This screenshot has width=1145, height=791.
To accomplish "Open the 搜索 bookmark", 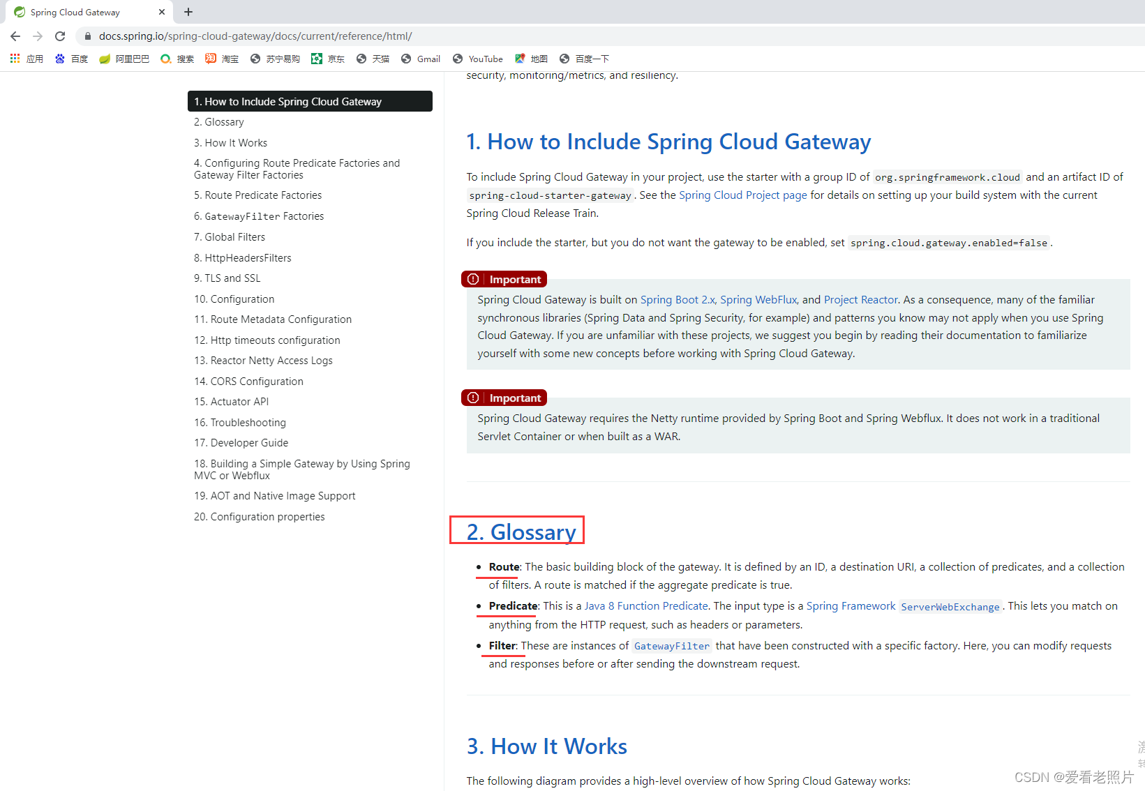I will click(x=177, y=59).
